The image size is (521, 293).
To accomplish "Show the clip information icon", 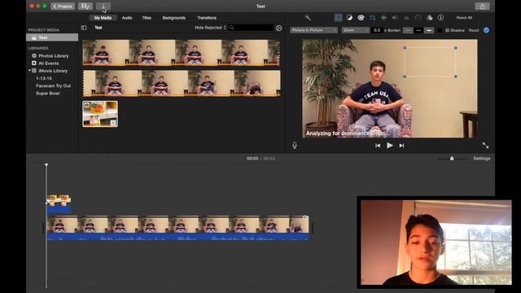I will [440, 18].
